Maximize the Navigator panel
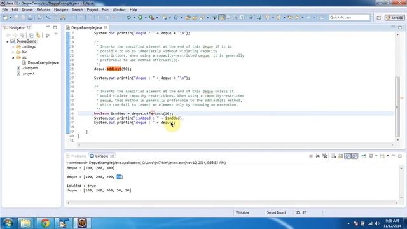Viewport: 407px width, 229px height. point(55,27)
